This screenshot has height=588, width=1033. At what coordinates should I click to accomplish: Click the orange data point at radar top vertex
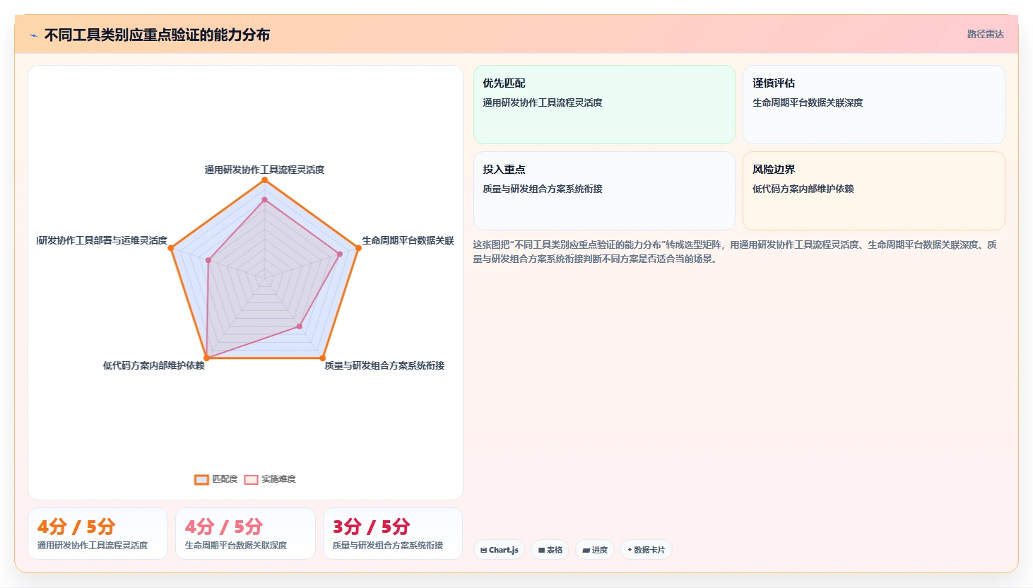click(265, 180)
